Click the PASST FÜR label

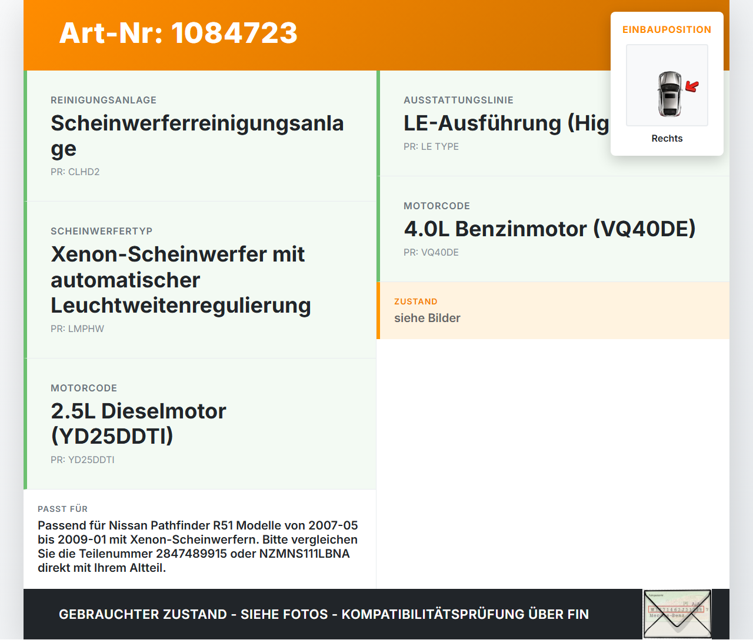coord(62,509)
